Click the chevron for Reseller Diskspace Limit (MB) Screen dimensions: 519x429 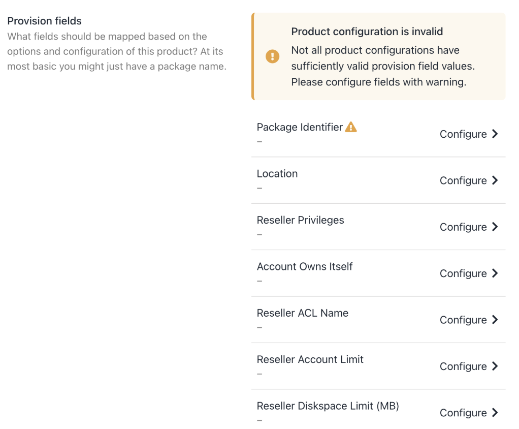pyautogui.click(x=495, y=413)
